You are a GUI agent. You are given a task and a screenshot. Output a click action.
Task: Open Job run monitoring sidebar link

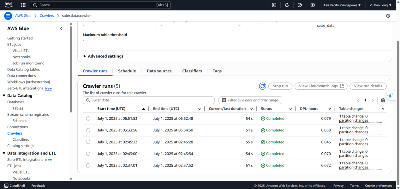pos(28,63)
